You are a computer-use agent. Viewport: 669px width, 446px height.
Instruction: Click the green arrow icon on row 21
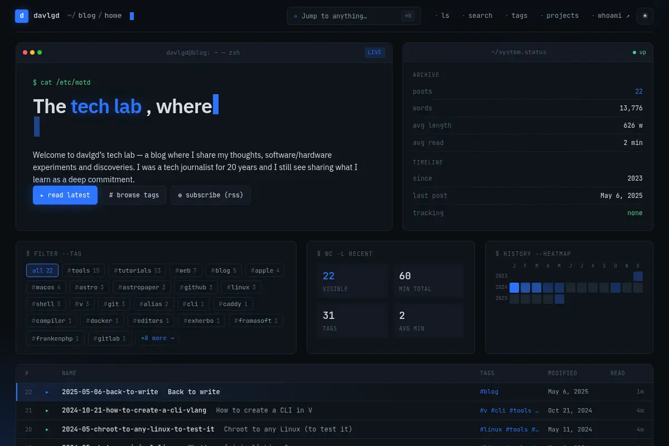pyautogui.click(x=47, y=410)
